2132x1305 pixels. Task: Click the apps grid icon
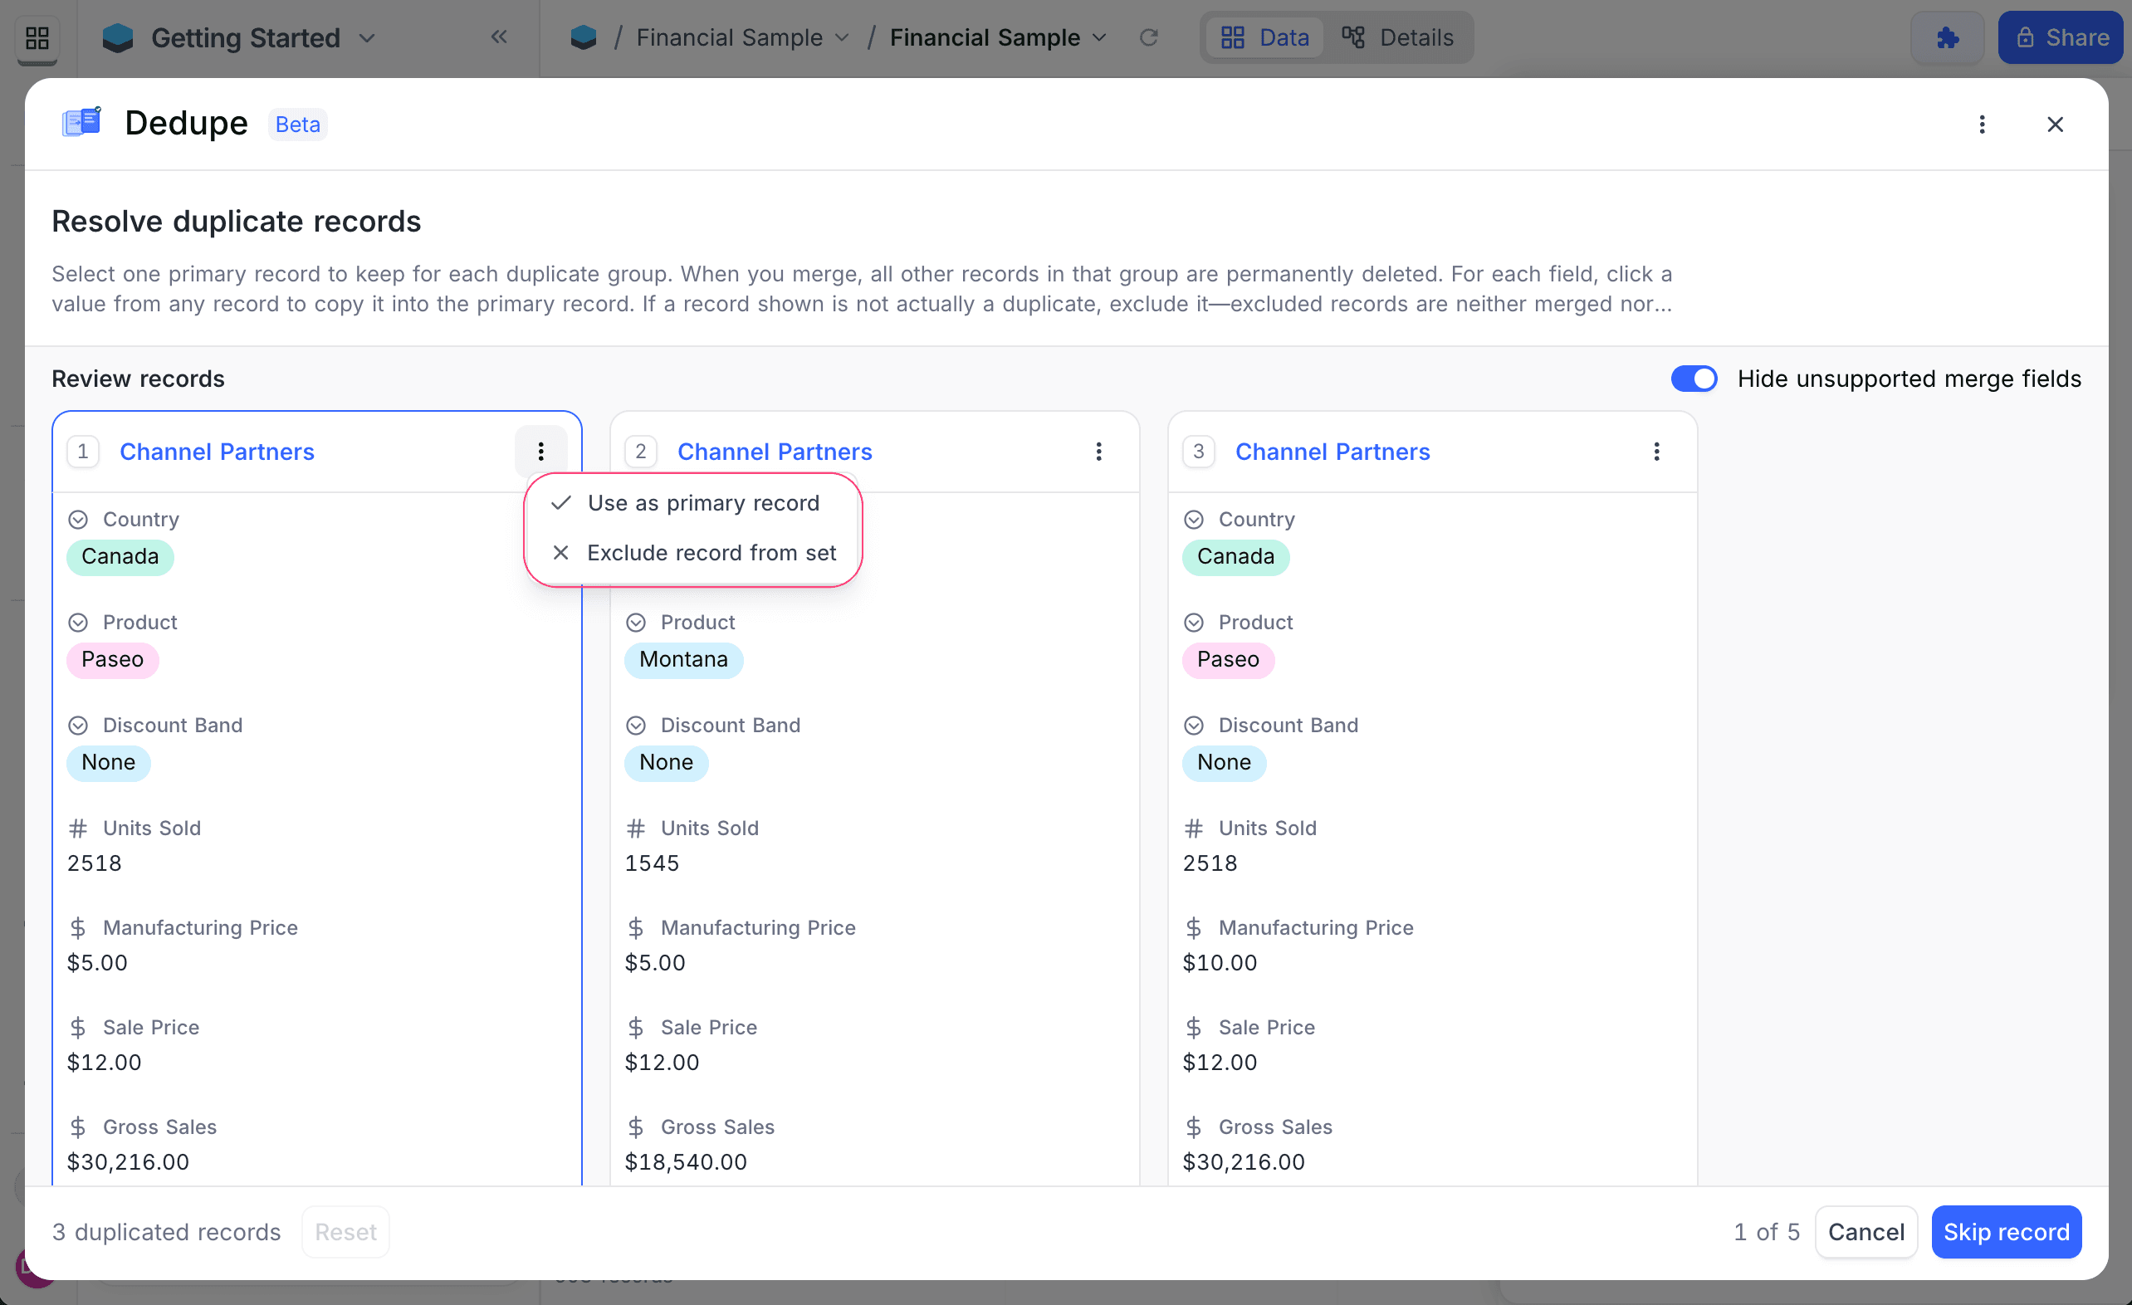click(x=37, y=38)
